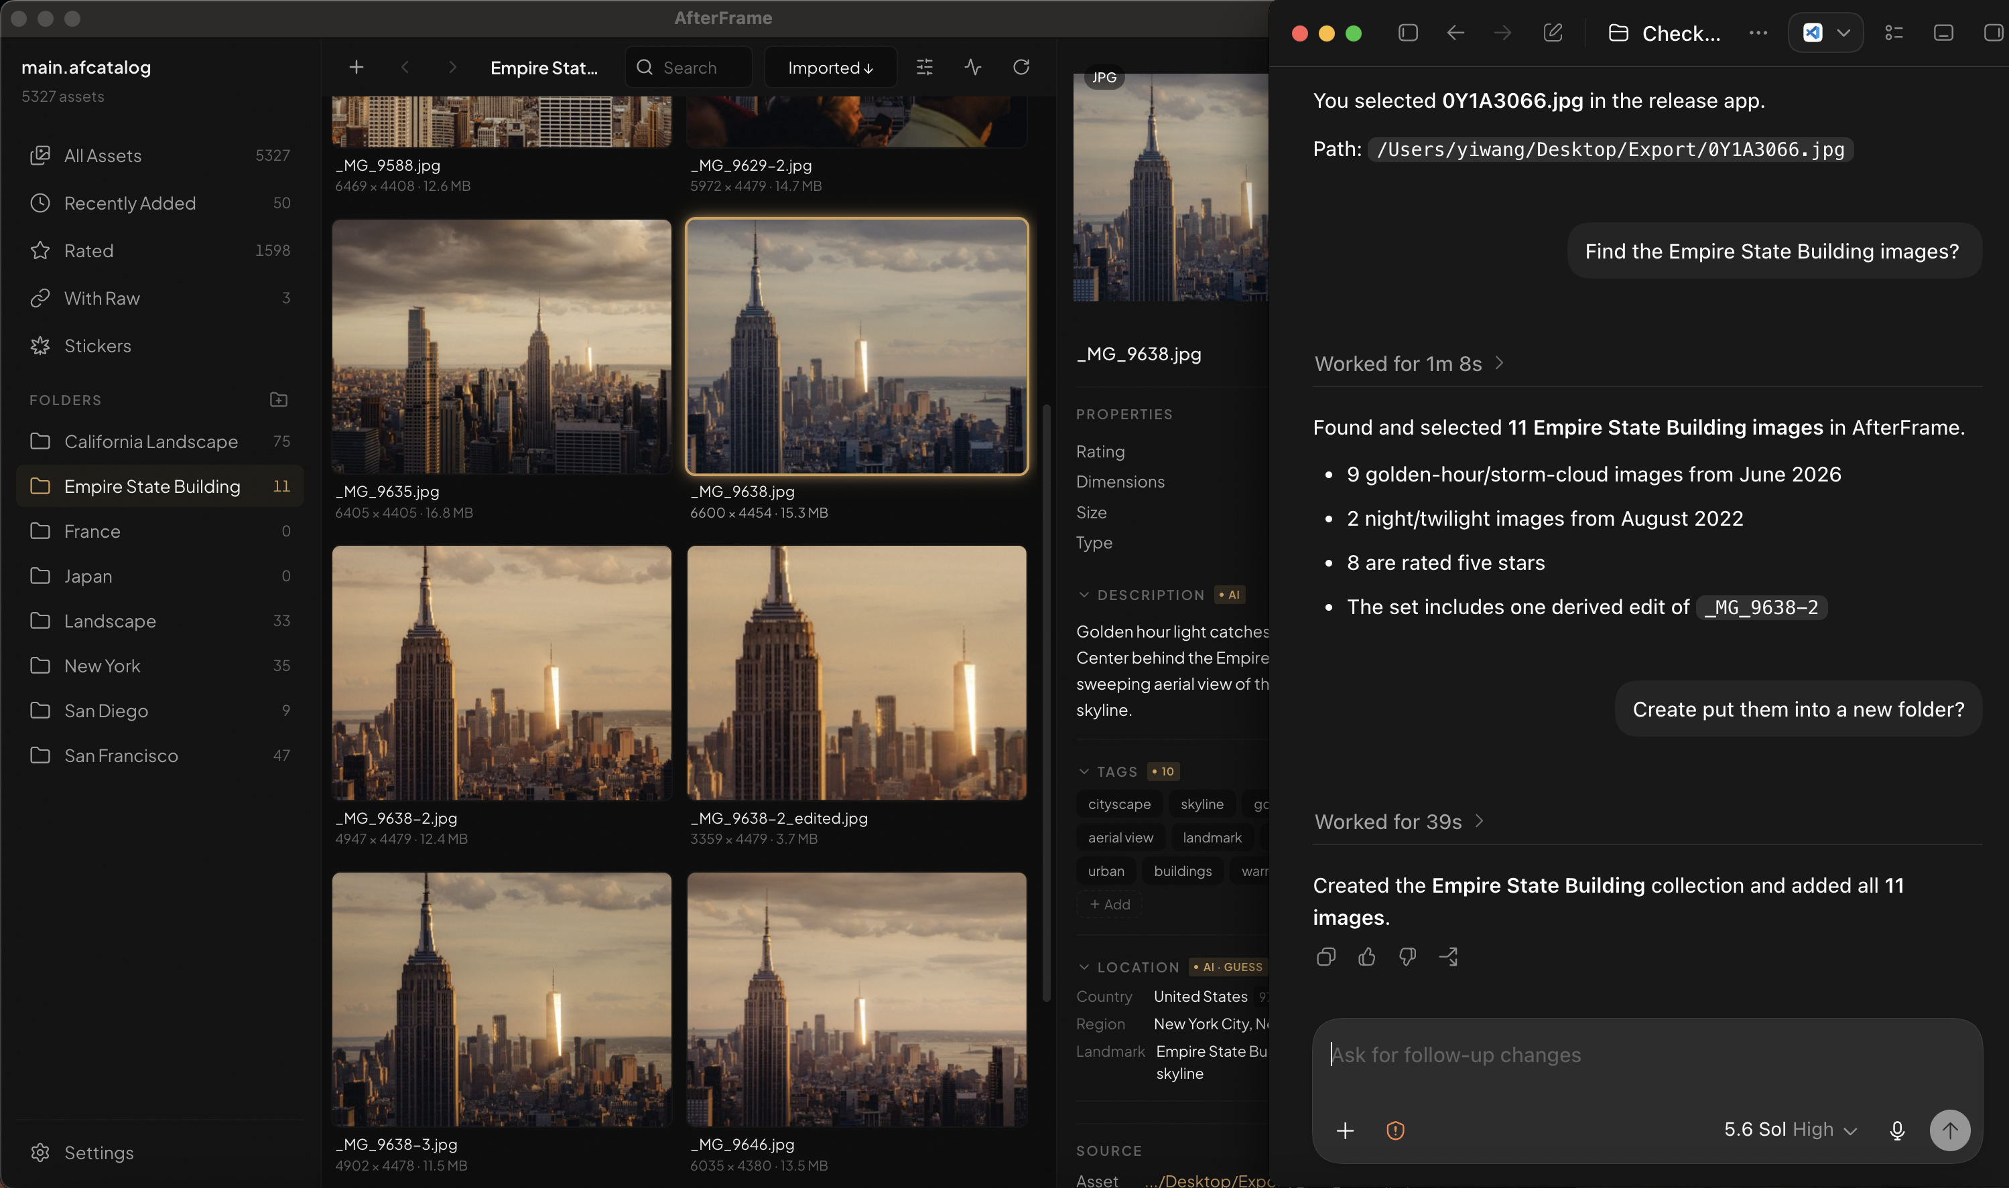Collapse the Tags section
Image resolution: width=2009 pixels, height=1188 pixels.
coord(1084,771)
